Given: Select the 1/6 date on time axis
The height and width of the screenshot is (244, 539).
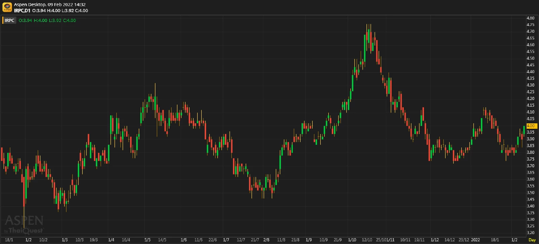Looking at the screenshot, I should click(184, 240).
